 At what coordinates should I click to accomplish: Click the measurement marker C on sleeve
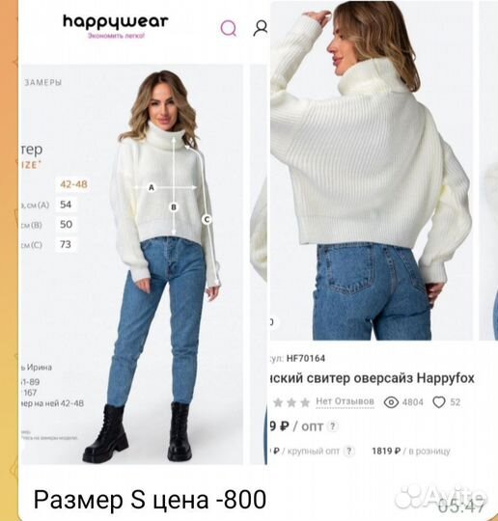click(207, 219)
